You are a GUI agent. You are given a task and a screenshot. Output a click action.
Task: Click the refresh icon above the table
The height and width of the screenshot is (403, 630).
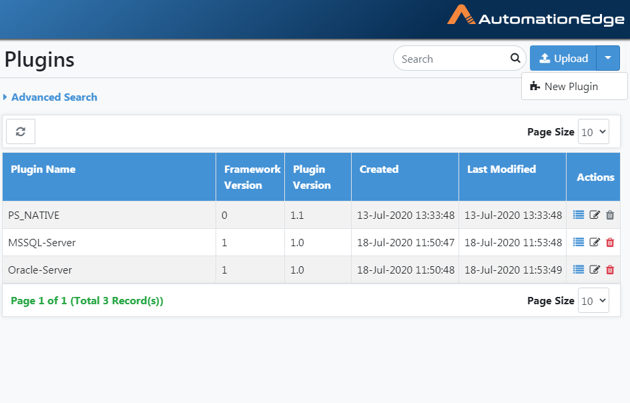pos(21,131)
